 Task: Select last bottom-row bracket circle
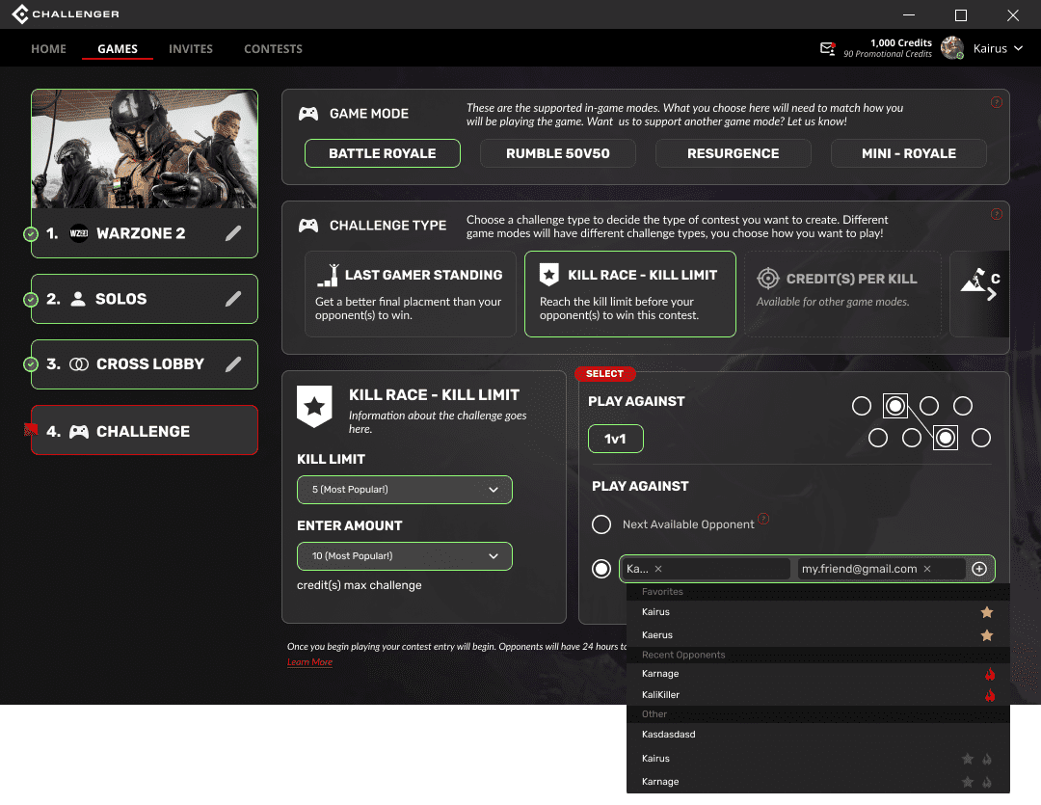pos(980,438)
